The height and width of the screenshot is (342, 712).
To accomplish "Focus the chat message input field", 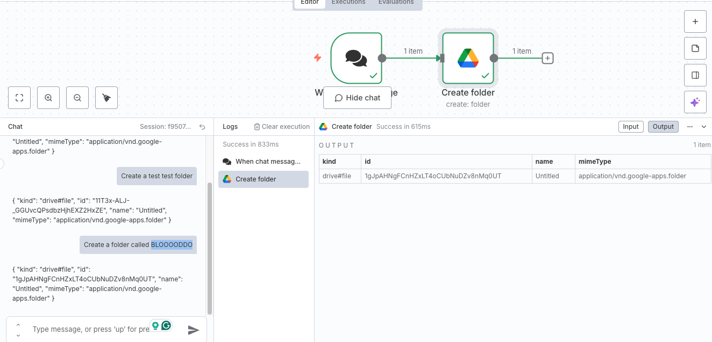I will pyautogui.click(x=90, y=329).
